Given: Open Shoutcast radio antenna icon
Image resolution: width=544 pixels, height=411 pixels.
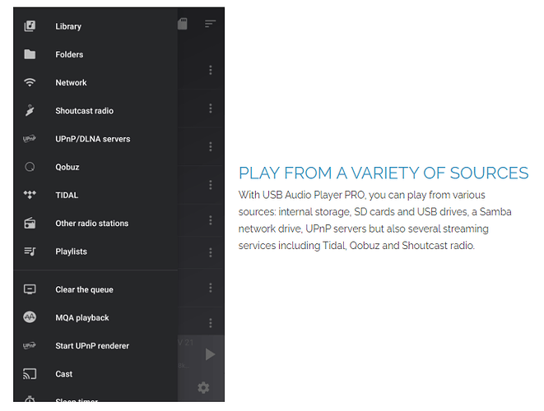Looking at the screenshot, I should point(30,110).
